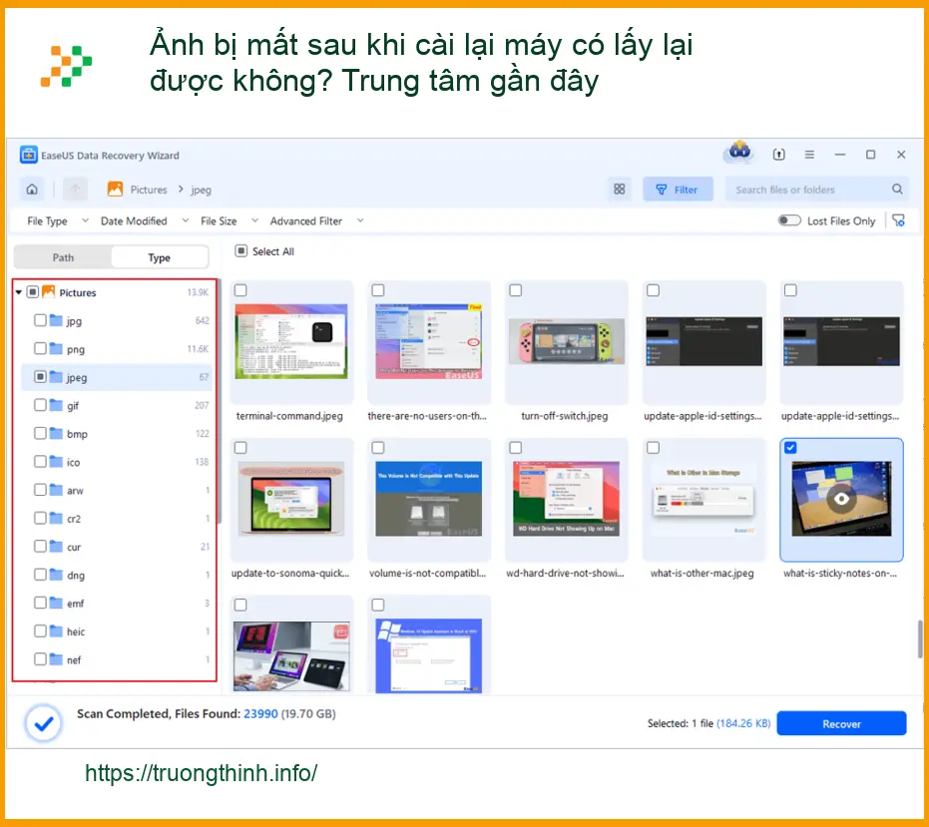Switch to the Path tab
This screenshot has width=929, height=827.
[63, 257]
